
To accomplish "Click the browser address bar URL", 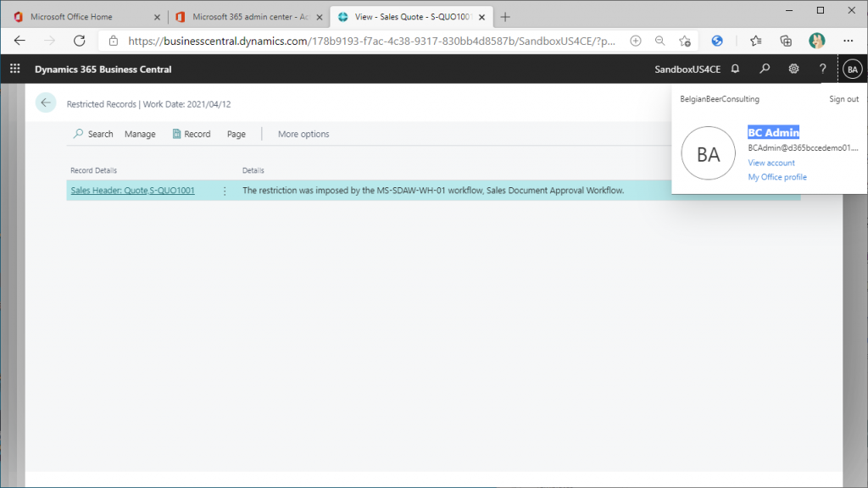I will (371, 41).
